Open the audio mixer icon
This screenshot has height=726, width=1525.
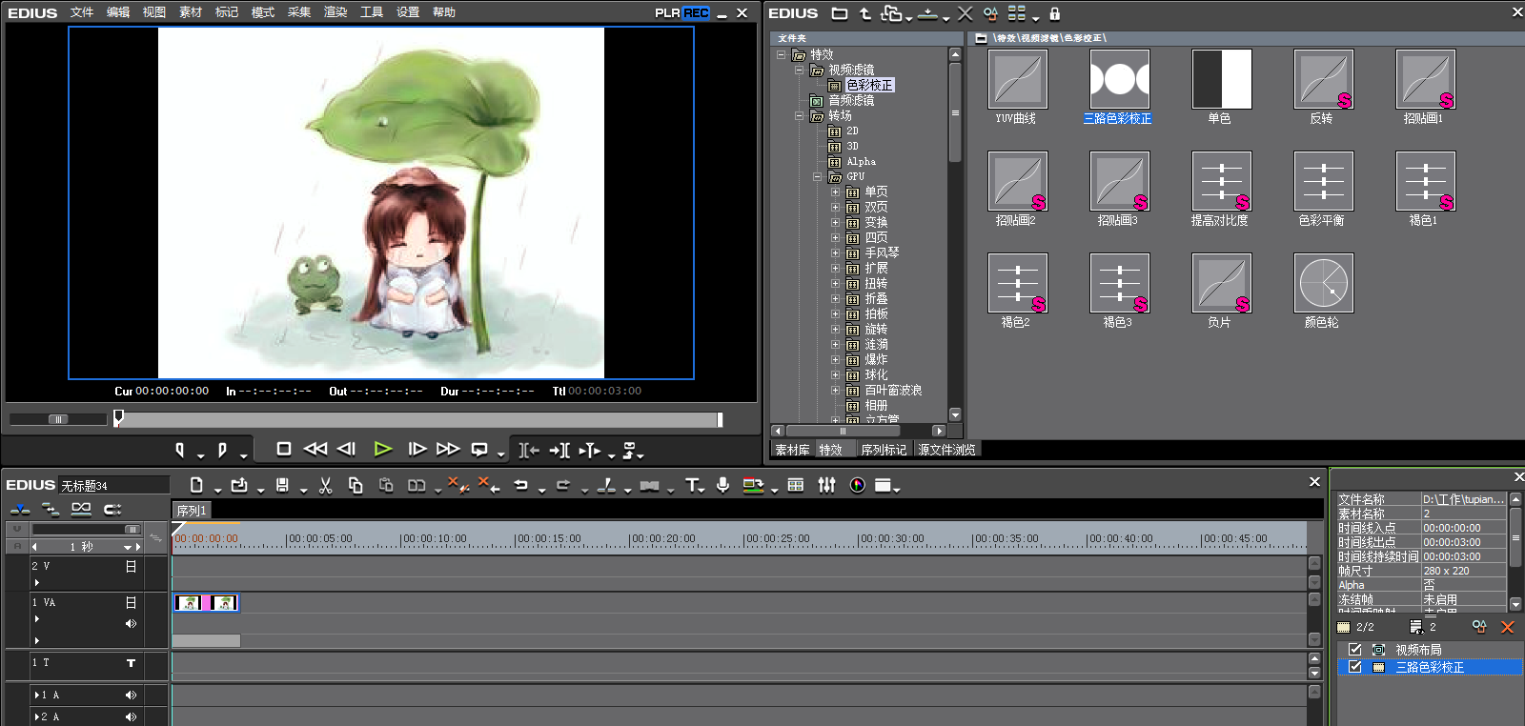pos(826,485)
